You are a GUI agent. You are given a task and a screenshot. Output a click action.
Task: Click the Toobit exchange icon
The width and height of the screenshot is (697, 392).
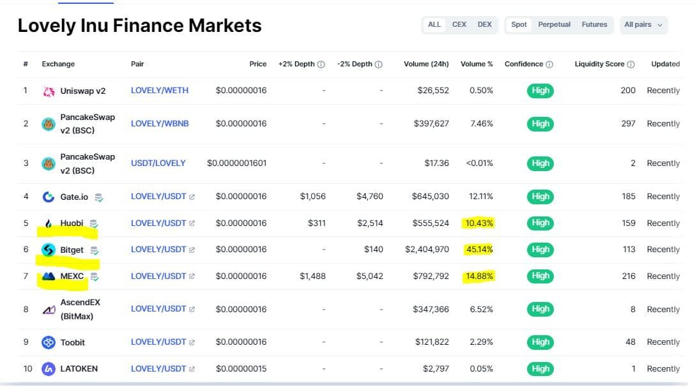48,342
